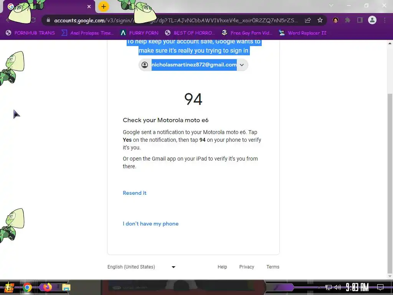Screen dimensions: 393x295
Task: Share this page using the share icon
Action: point(308,20)
